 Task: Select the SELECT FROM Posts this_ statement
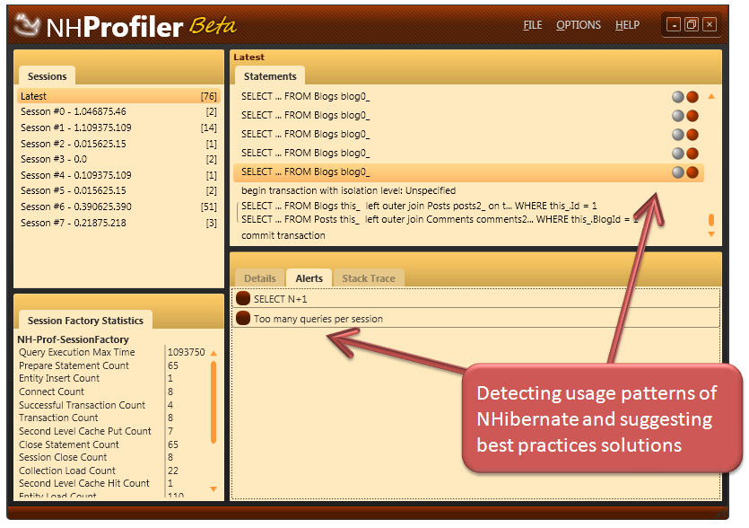pos(440,219)
